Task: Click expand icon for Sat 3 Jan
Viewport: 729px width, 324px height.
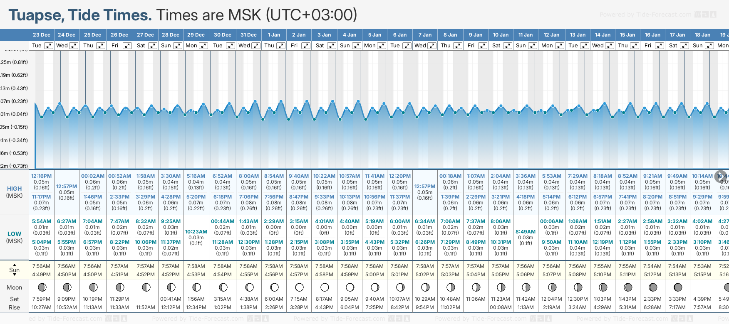Action: click(332, 46)
